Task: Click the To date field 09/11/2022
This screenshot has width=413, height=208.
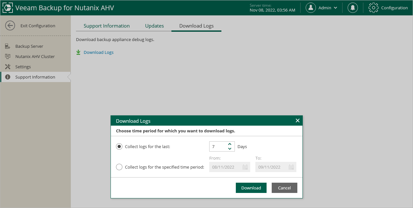Action: (x=276, y=167)
